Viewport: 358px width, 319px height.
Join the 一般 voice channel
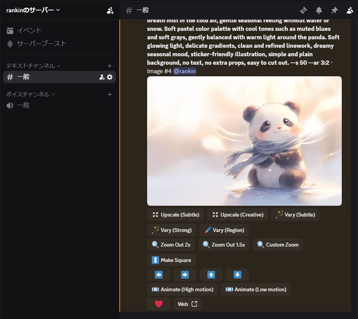coord(23,105)
